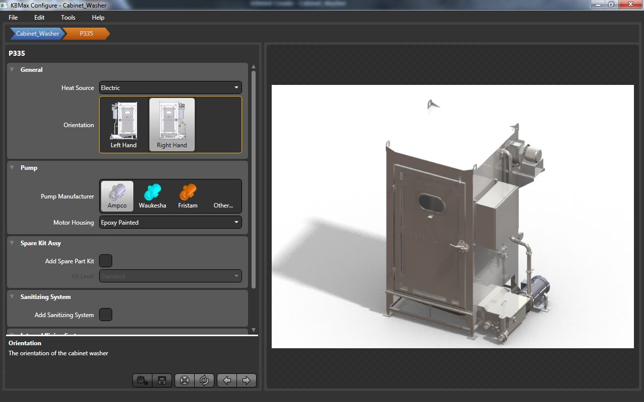Collapse the Pump section

[12, 168]
